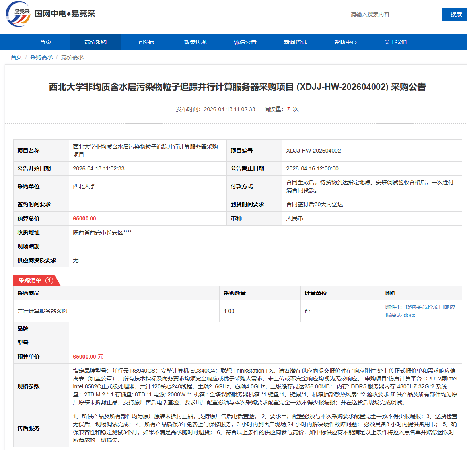Screen dimensions: 467x450
Task: Click the circled number 1 badge
Action: pos(49,280)
